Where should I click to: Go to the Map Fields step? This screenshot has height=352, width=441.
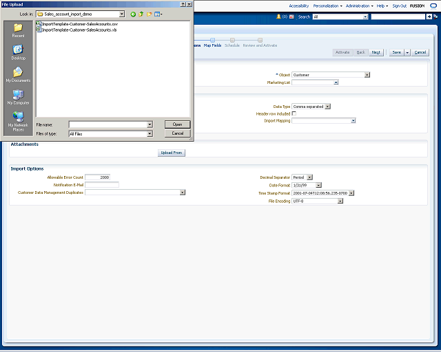(213, 43)
